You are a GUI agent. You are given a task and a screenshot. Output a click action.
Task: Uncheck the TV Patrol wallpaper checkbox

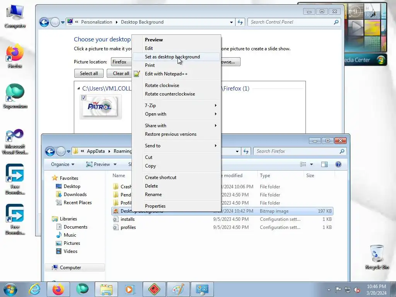pyautogui.click(x=84, y=97)
